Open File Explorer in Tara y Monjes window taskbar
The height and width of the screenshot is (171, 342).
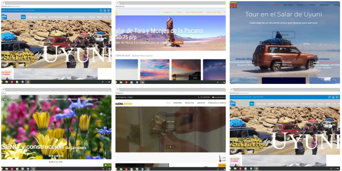[121, 82]
